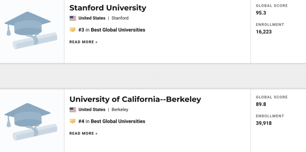Open the University of California--Berkeley title link
This screenshot has height=152, width=306.
point(135,99)
